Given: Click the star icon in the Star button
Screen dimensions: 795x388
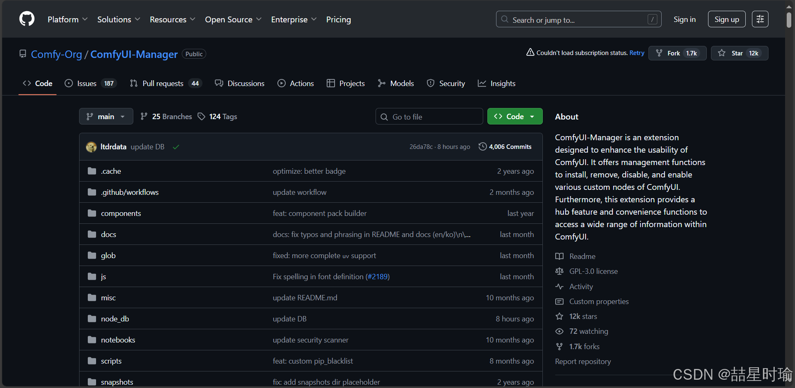Looking at the screenshot, I should pos(722,53).
